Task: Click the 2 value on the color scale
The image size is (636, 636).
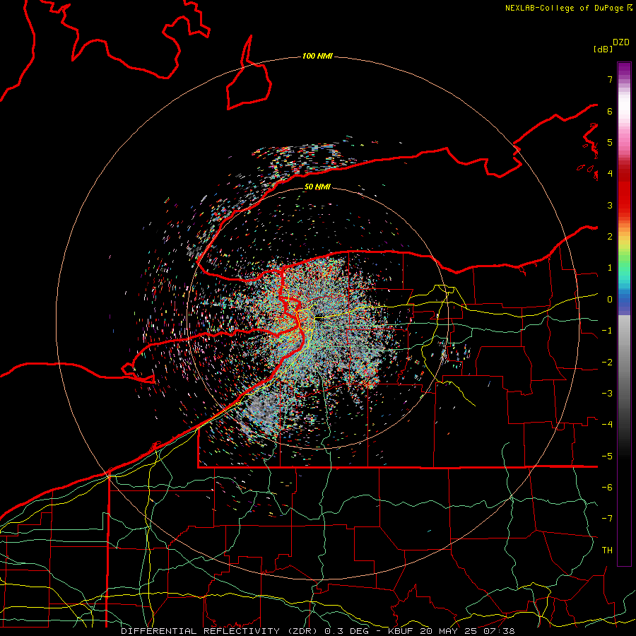Action: pos(610,237)
